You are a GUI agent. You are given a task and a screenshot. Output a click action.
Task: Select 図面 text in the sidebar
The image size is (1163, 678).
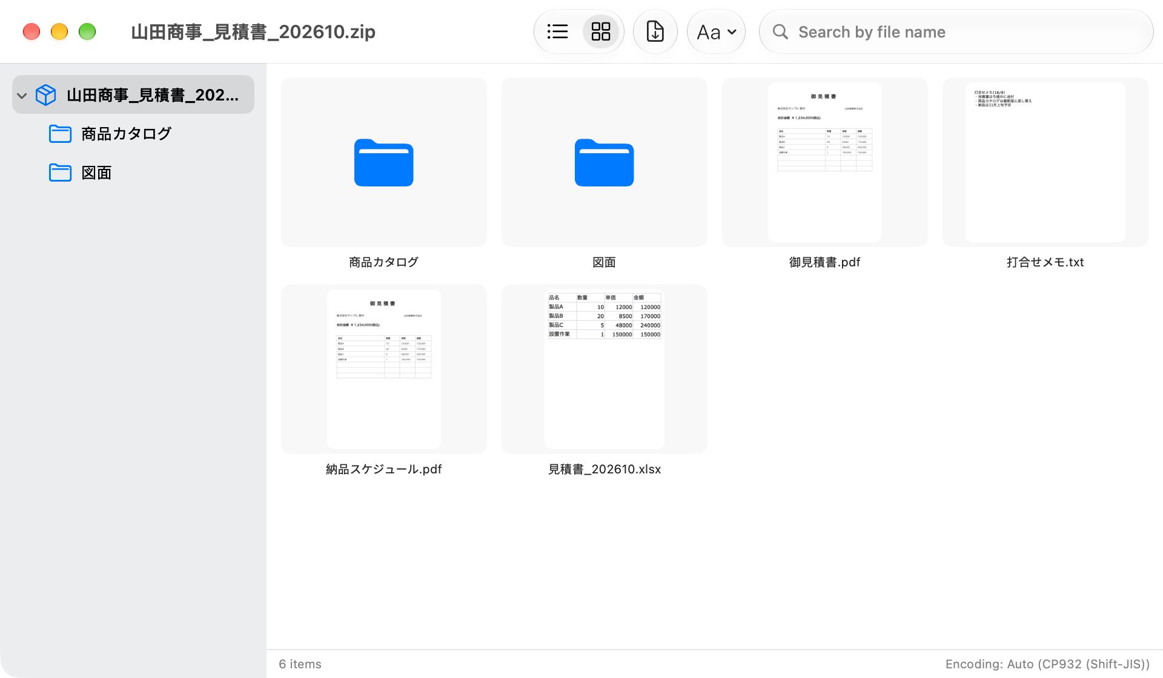(x=96, y=173)
